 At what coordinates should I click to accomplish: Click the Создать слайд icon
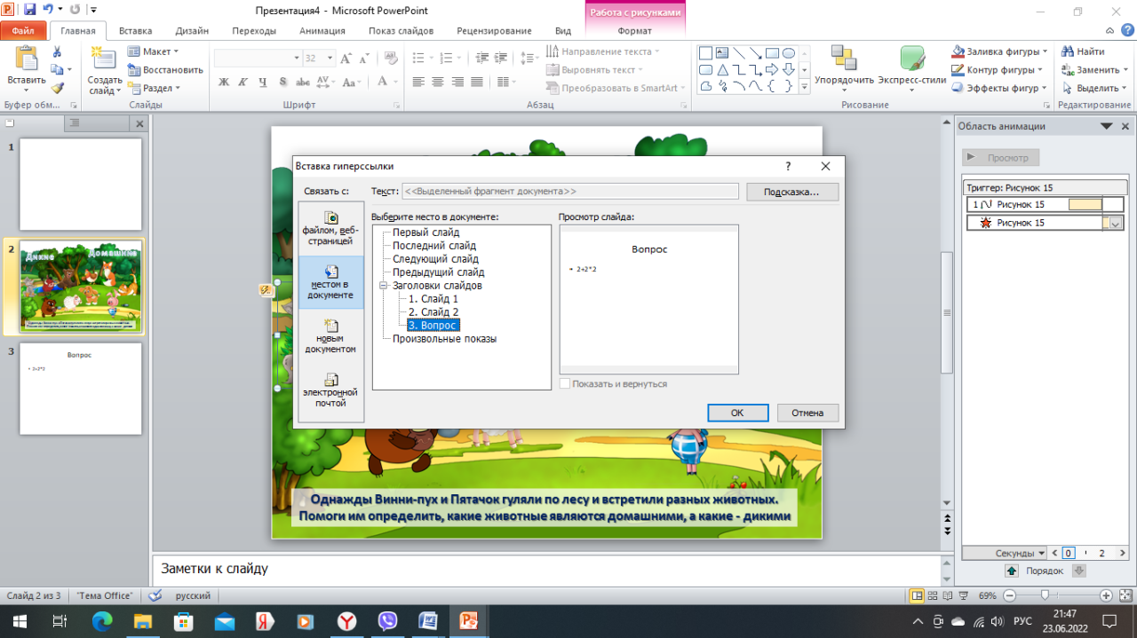[x=104, y=59]
